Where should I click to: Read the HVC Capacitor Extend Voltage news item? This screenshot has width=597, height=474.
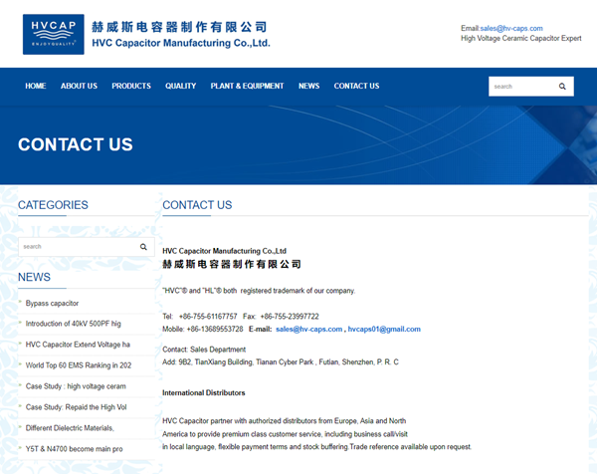[78, 345]
